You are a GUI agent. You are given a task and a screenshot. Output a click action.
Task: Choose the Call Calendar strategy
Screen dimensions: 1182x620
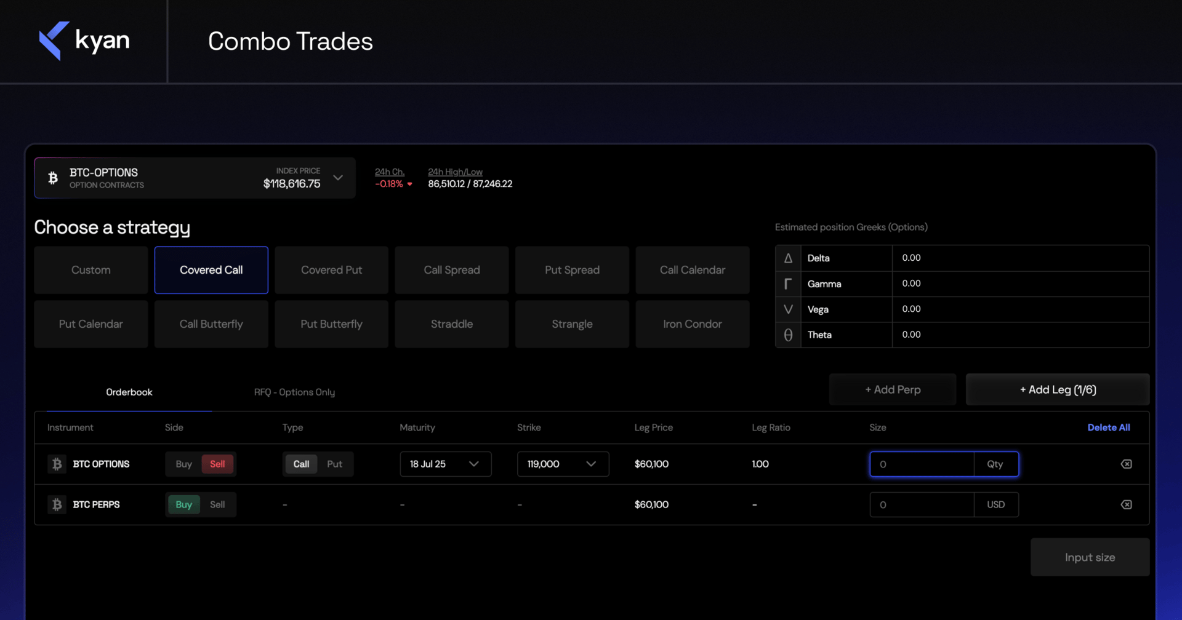[x=693, y=270]
